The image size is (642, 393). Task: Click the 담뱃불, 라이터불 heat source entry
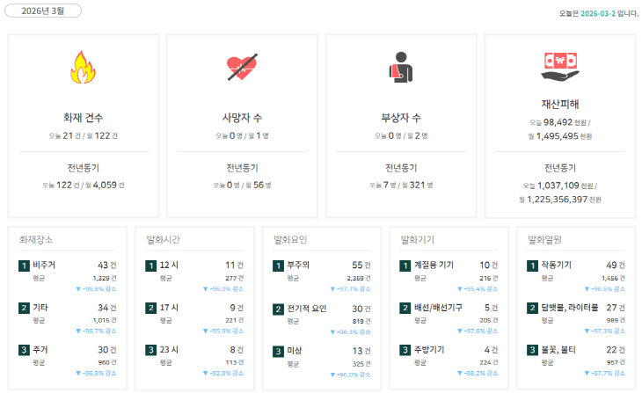[569, 308]
